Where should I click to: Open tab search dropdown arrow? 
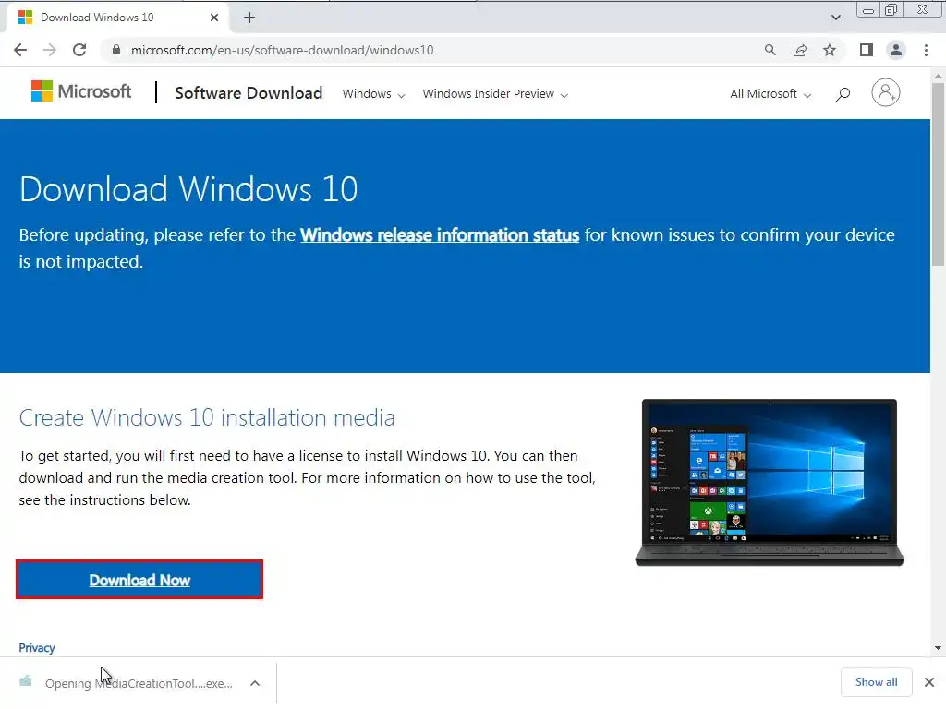tap(835, 18)
